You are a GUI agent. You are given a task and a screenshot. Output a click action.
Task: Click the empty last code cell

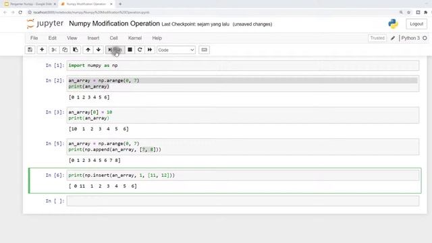(x=243, y=201)
